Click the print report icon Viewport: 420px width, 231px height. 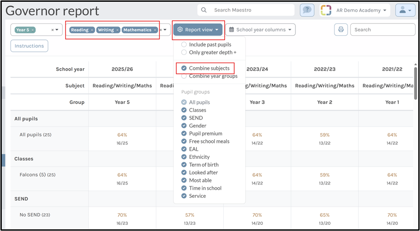pyautogui.click(x=341, y=30)
